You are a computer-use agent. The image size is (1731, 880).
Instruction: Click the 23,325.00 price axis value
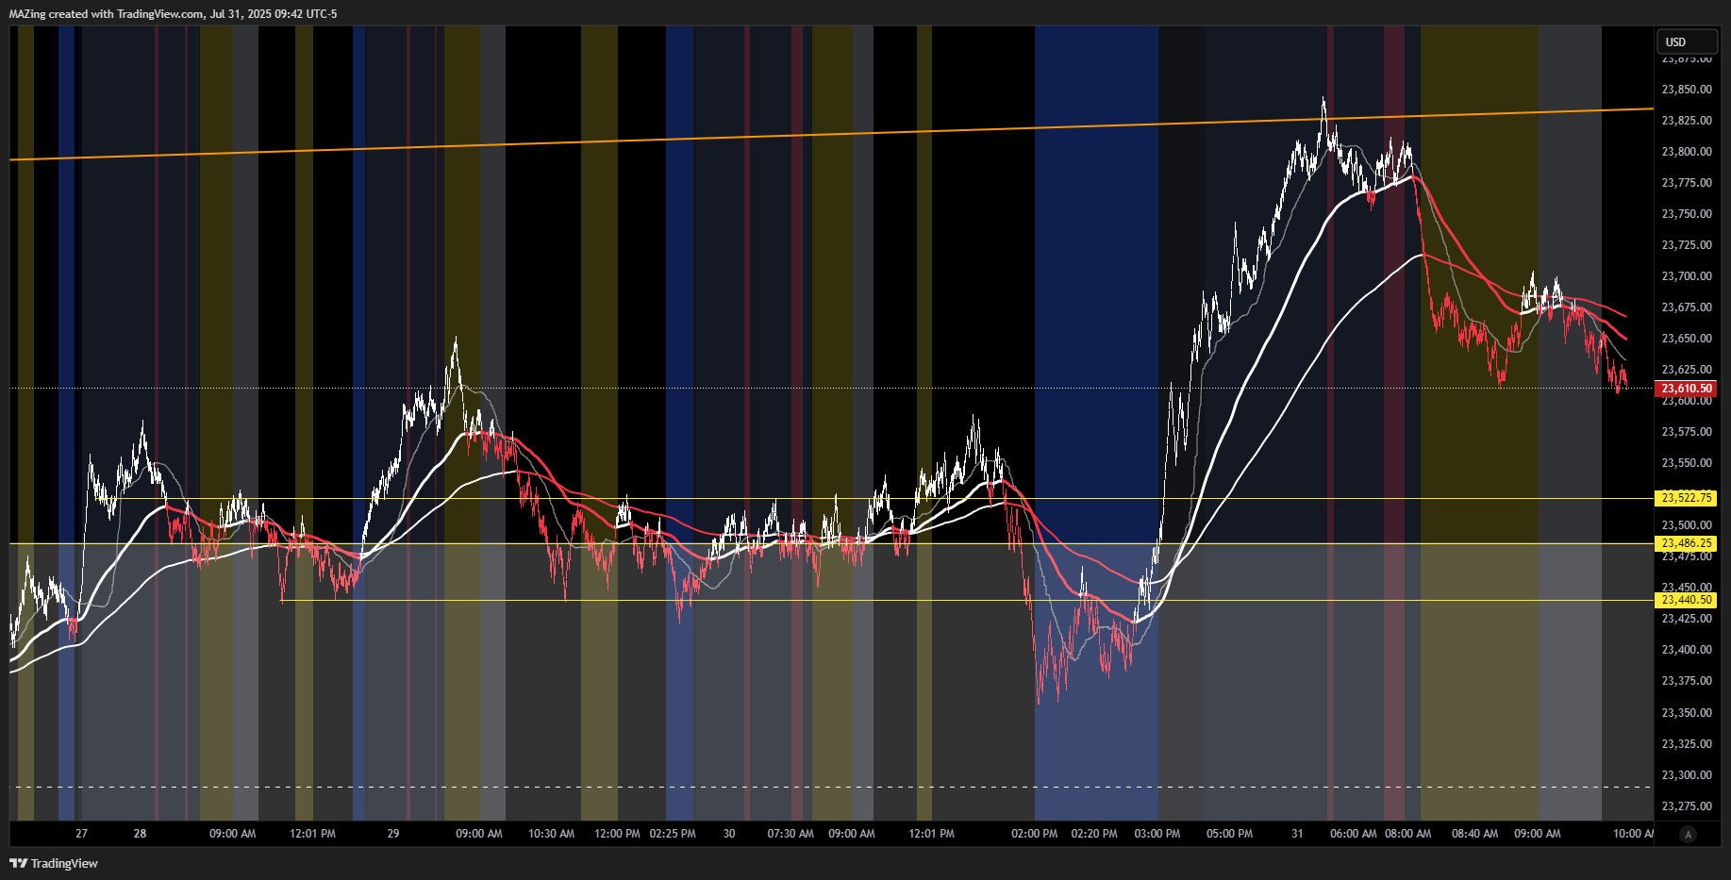1687,744
